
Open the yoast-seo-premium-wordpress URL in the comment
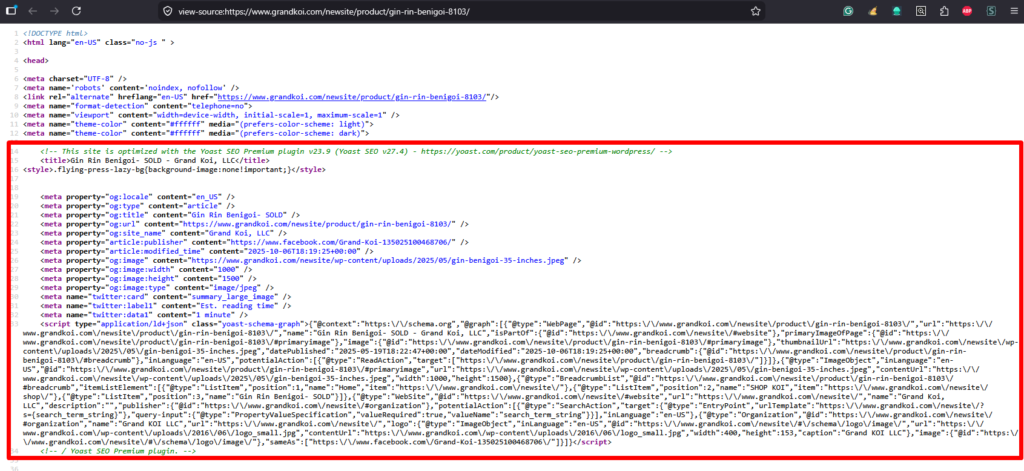(x=538, y=151)
